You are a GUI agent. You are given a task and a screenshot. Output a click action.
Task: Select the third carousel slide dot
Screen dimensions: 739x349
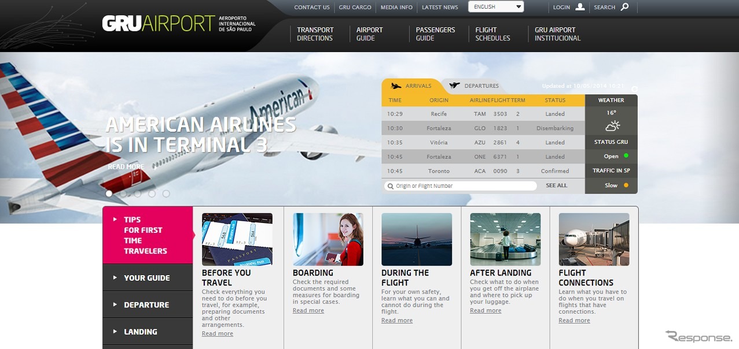coord(138,194)
